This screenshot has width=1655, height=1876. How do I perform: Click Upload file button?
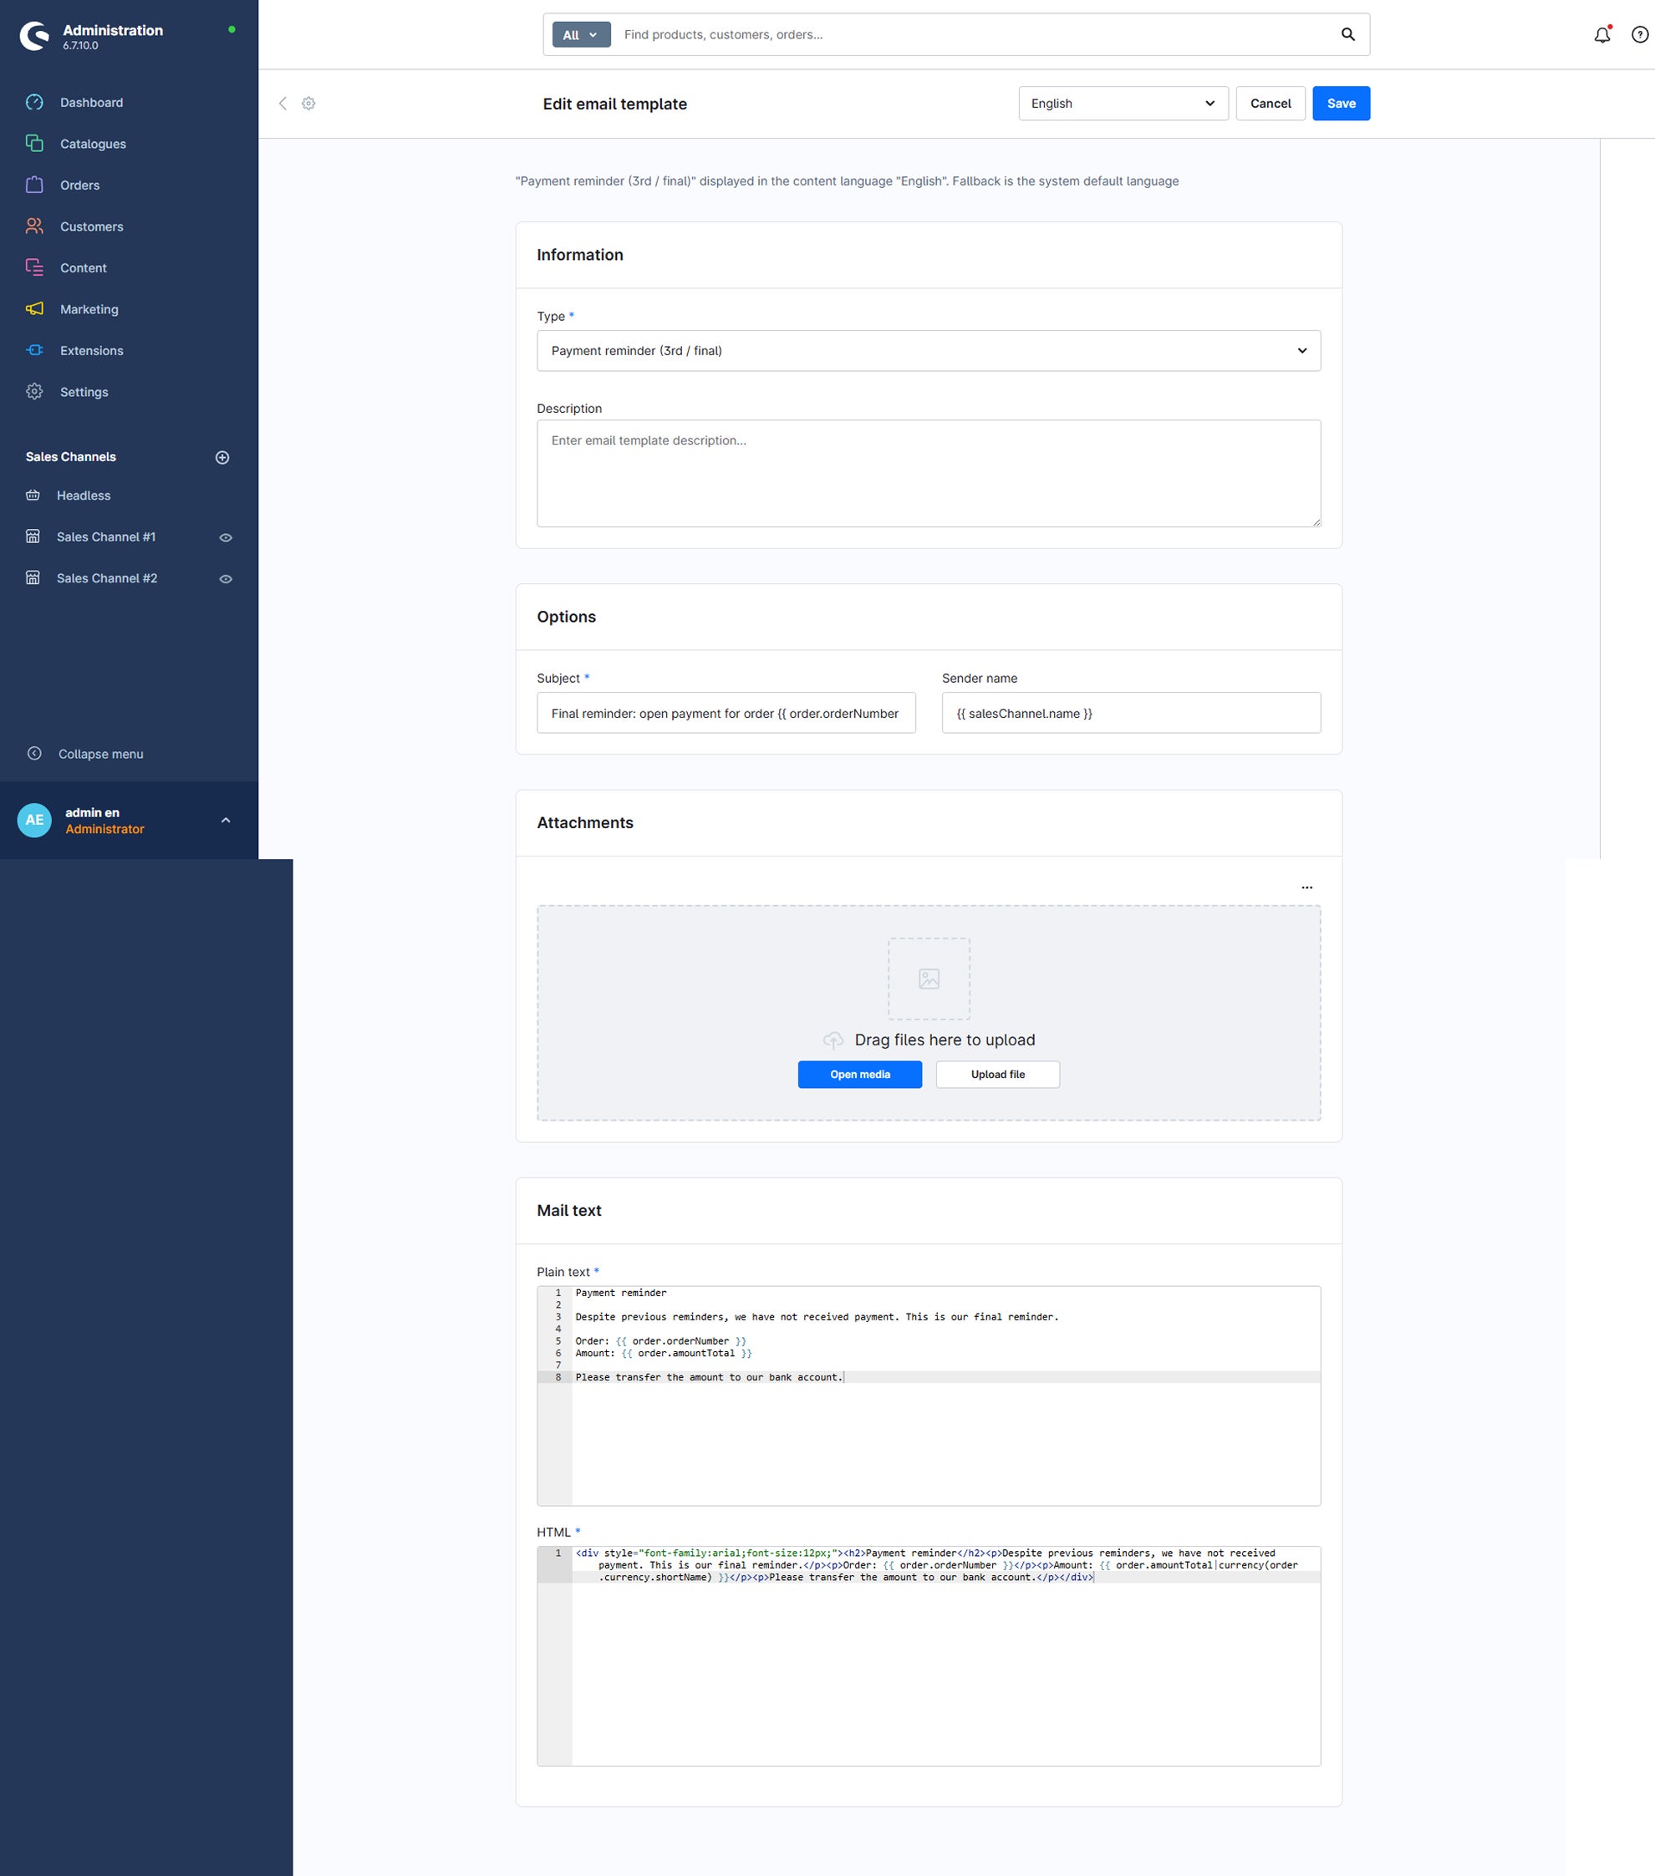(997, 1074)
